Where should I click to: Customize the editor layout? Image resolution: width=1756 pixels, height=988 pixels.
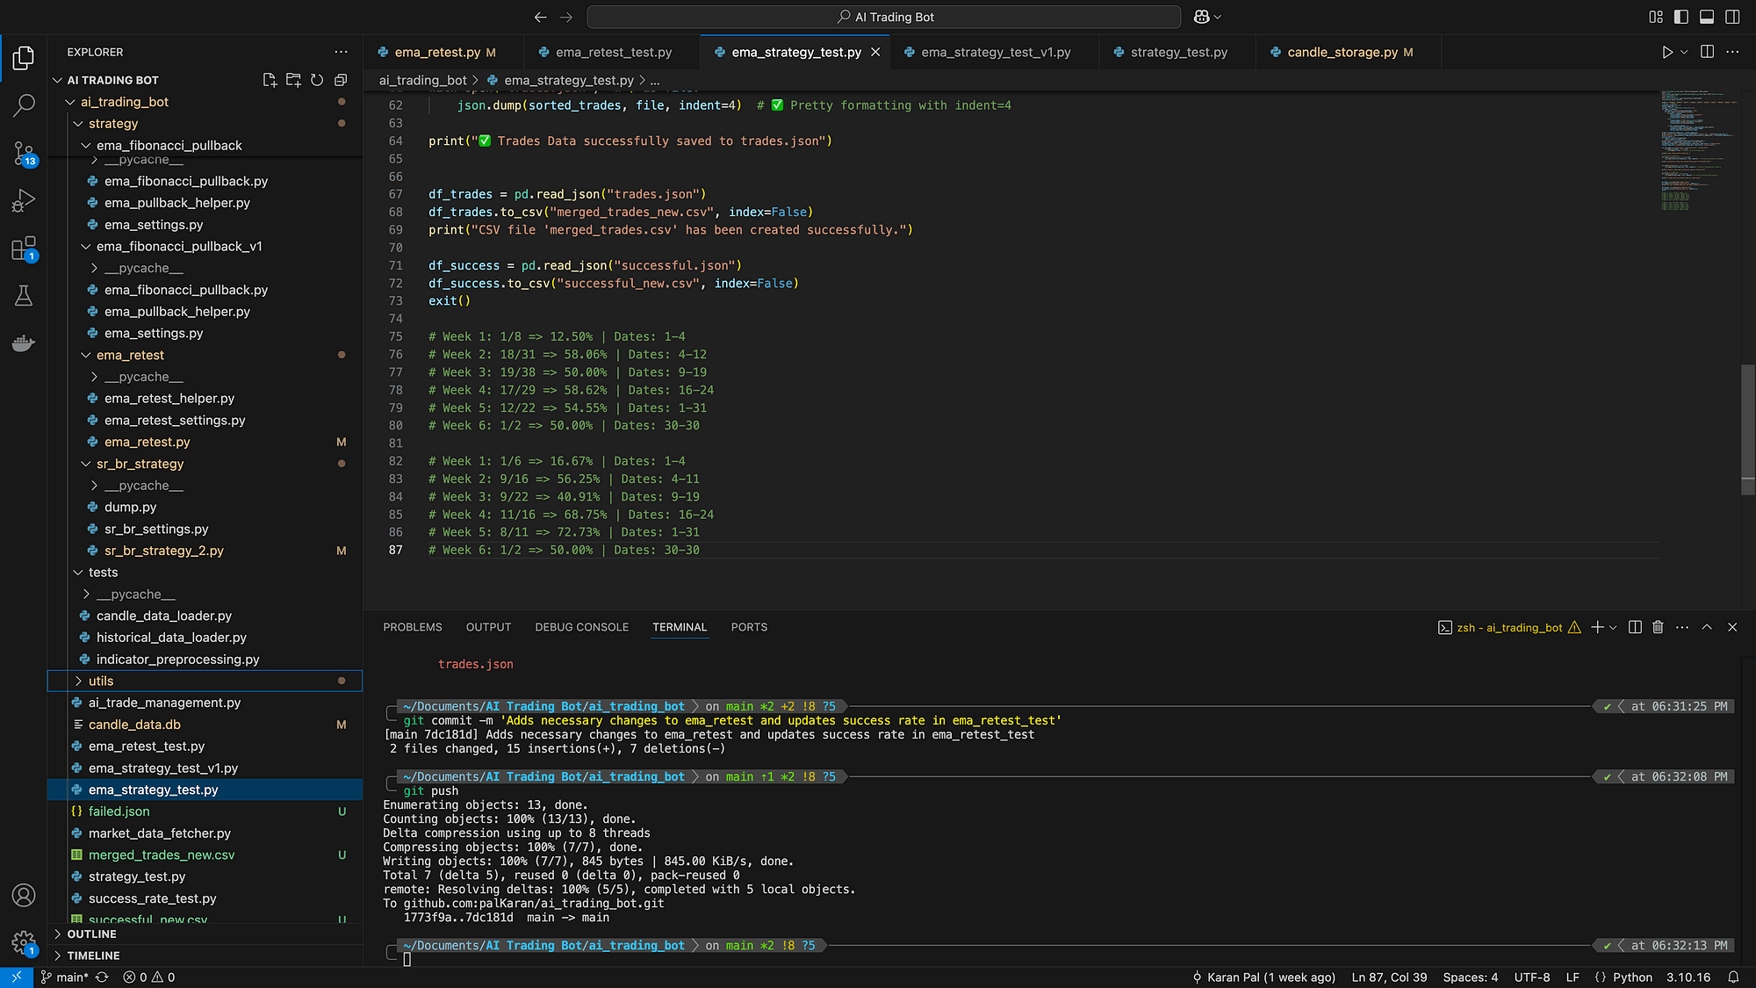[x=1656, y=17]
